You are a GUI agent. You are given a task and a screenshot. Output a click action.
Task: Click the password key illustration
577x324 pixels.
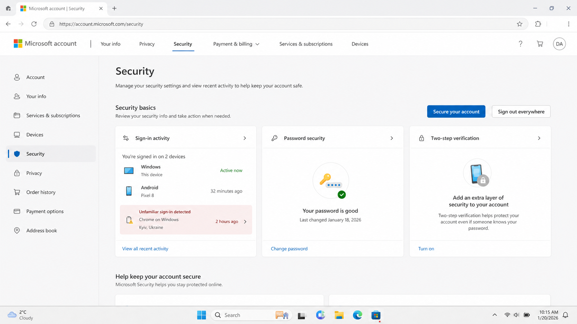331,180
